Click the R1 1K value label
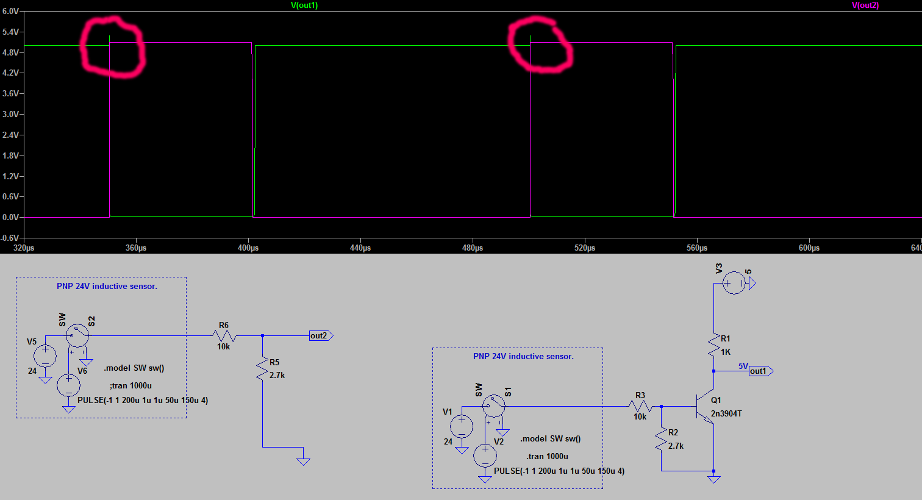The width and height of the screenshot is (922, 500). (x=726, y=352)
